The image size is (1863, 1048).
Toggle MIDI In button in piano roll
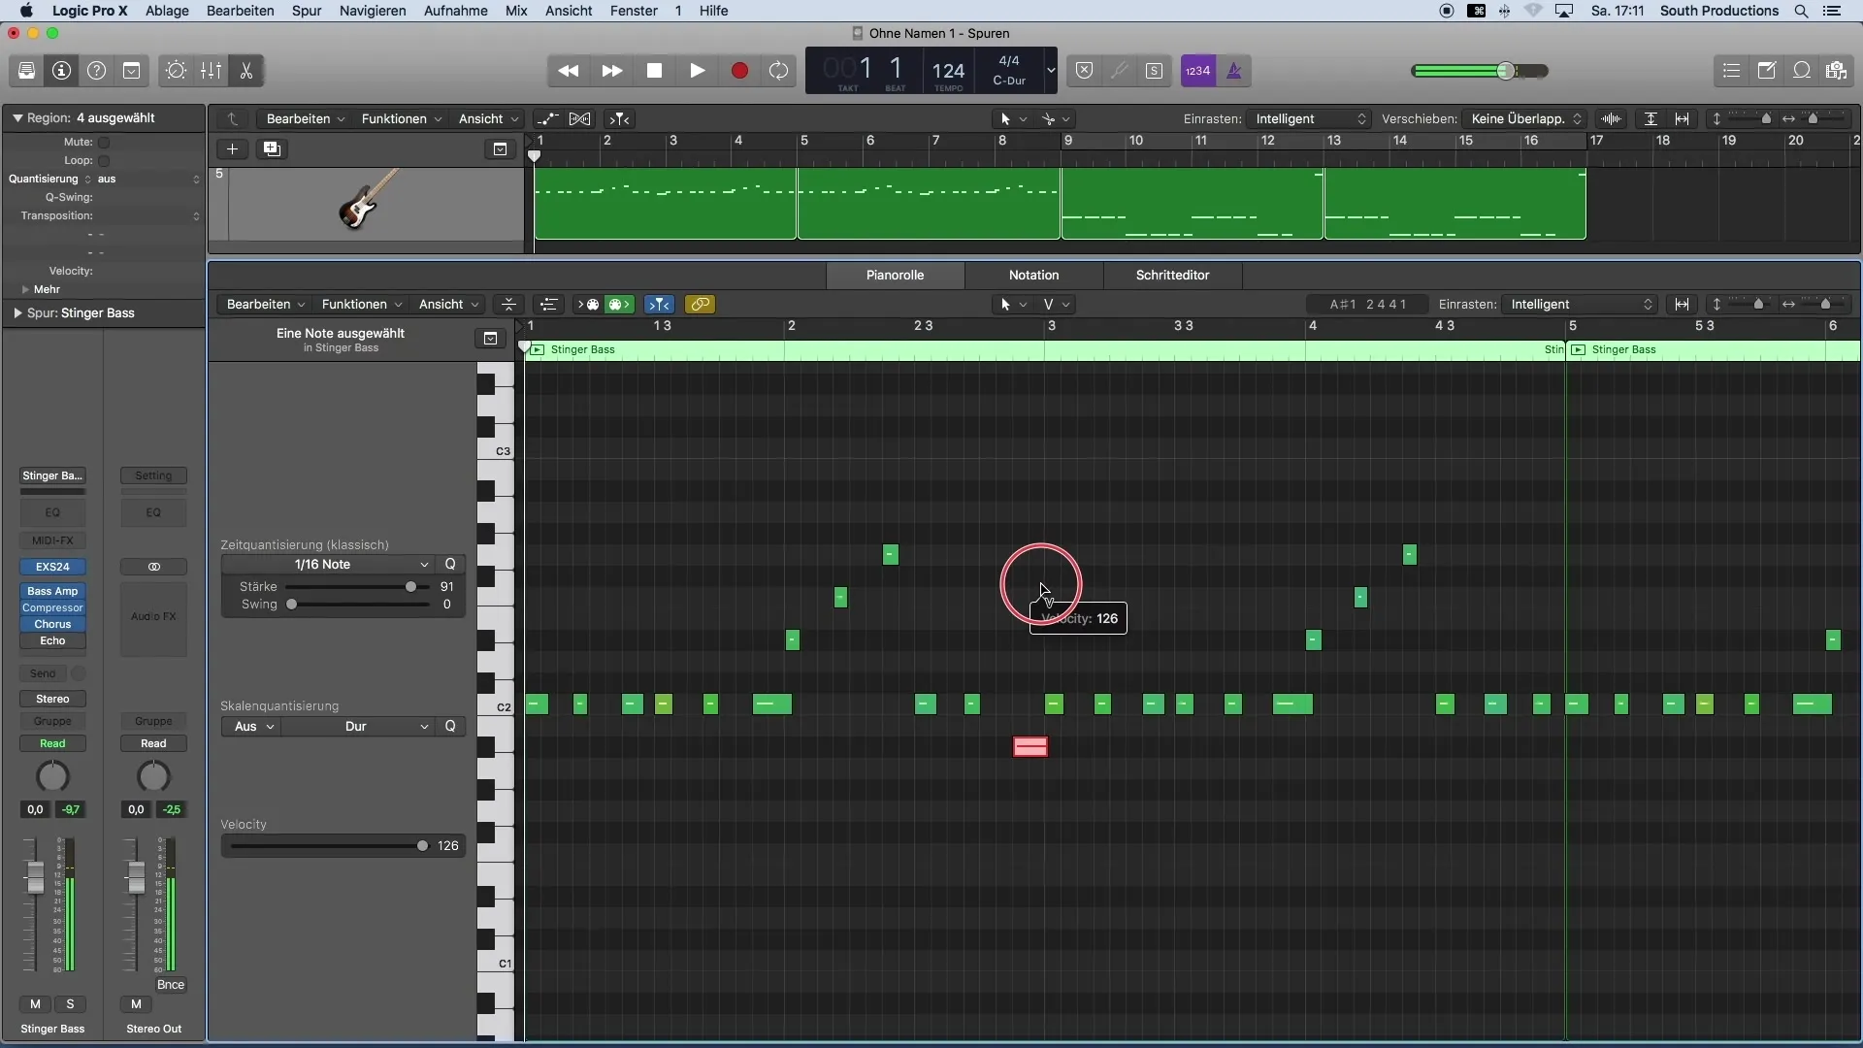click(590, 305)
